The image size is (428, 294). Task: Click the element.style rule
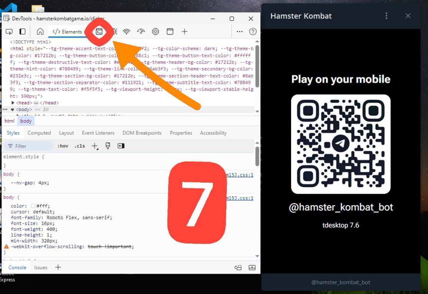coord(24,157)
